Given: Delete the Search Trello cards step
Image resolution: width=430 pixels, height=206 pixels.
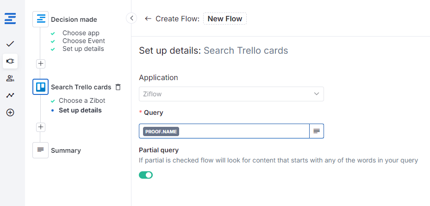Looking at the screenshot, I should (118, 87).
